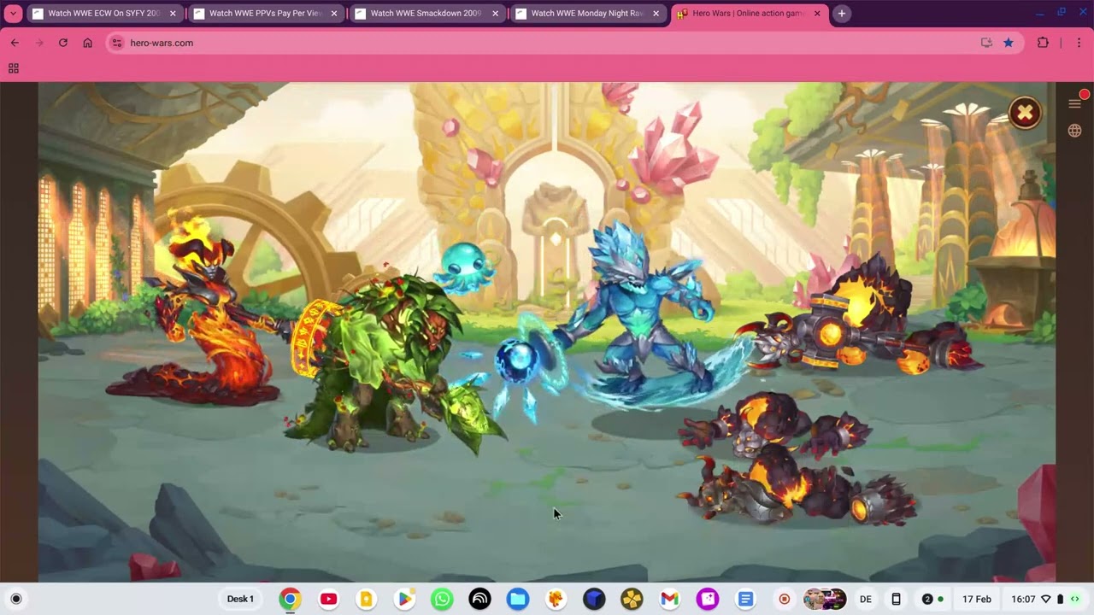Open the blue cube app on the shelf
1094x615 pixels.
[594, 599]
